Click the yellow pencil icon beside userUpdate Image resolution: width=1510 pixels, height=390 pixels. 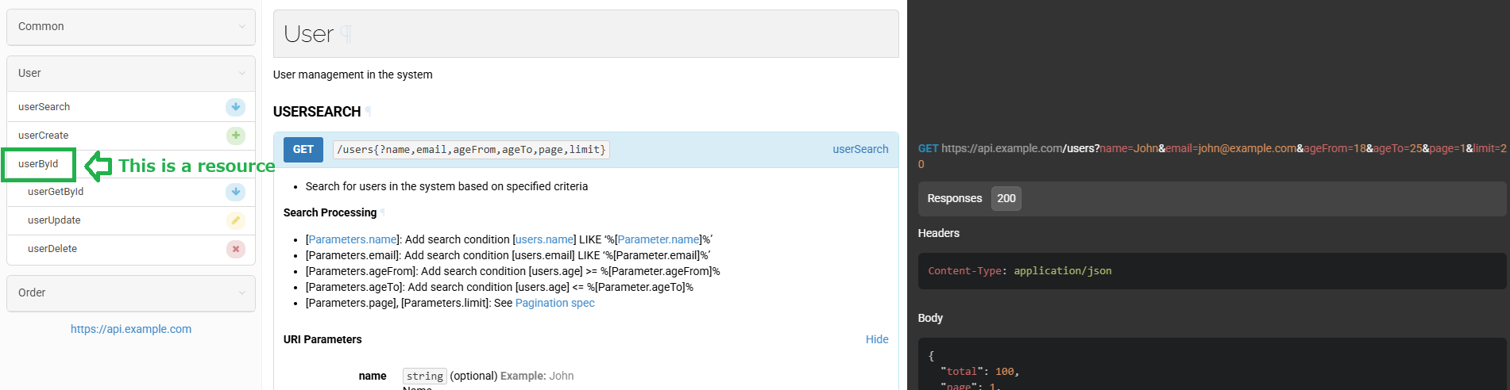coord(235,220)
